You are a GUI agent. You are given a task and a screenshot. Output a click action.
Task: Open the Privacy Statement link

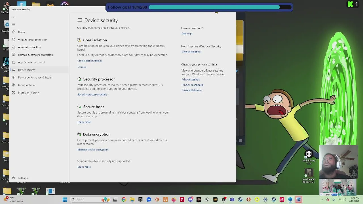click(192, 90)
